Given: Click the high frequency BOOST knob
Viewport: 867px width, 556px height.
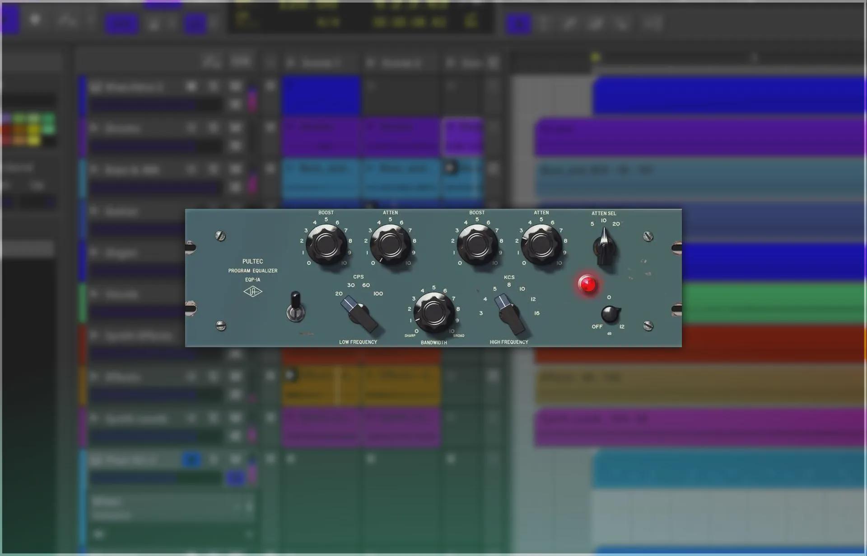Looking at the screenshot, I should click(477, 244).
